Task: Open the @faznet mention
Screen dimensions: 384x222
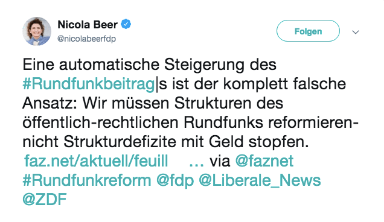Action: [x=264, y=161]
